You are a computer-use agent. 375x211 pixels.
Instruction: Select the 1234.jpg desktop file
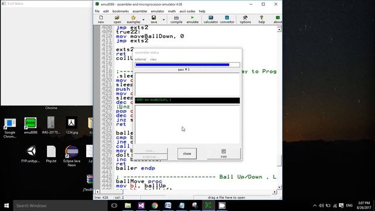pyautogui.click(x=71, y=125)
